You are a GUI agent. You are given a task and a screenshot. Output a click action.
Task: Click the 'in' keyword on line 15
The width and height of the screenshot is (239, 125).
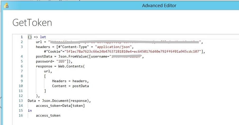point(30,111)
